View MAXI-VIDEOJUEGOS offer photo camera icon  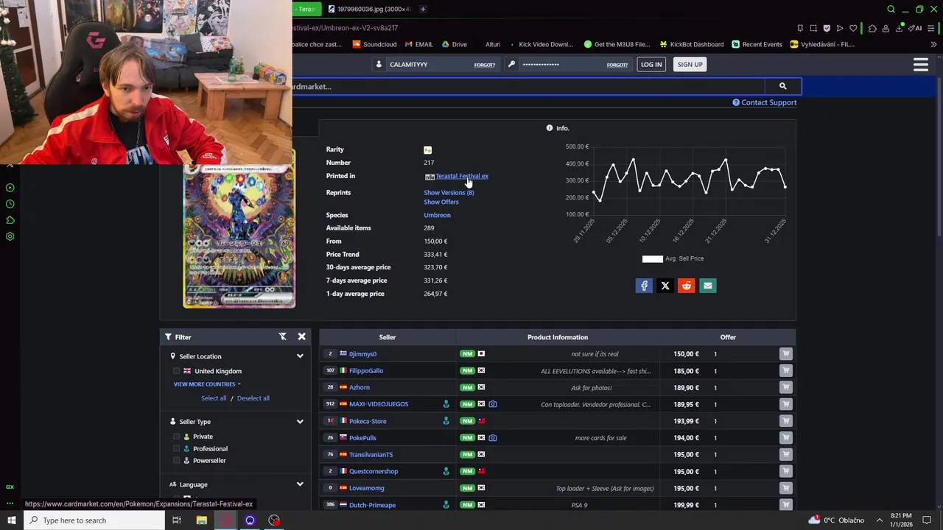tap(493, 404)
